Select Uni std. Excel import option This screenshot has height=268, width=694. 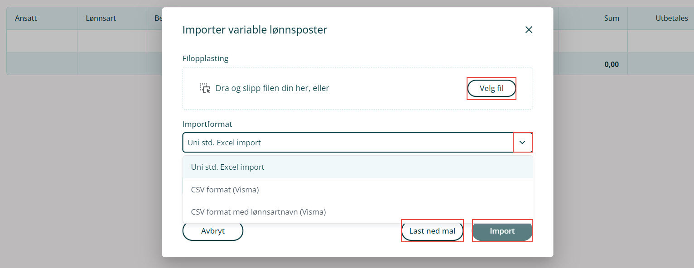pyautogui.click(x=227, y=167)
